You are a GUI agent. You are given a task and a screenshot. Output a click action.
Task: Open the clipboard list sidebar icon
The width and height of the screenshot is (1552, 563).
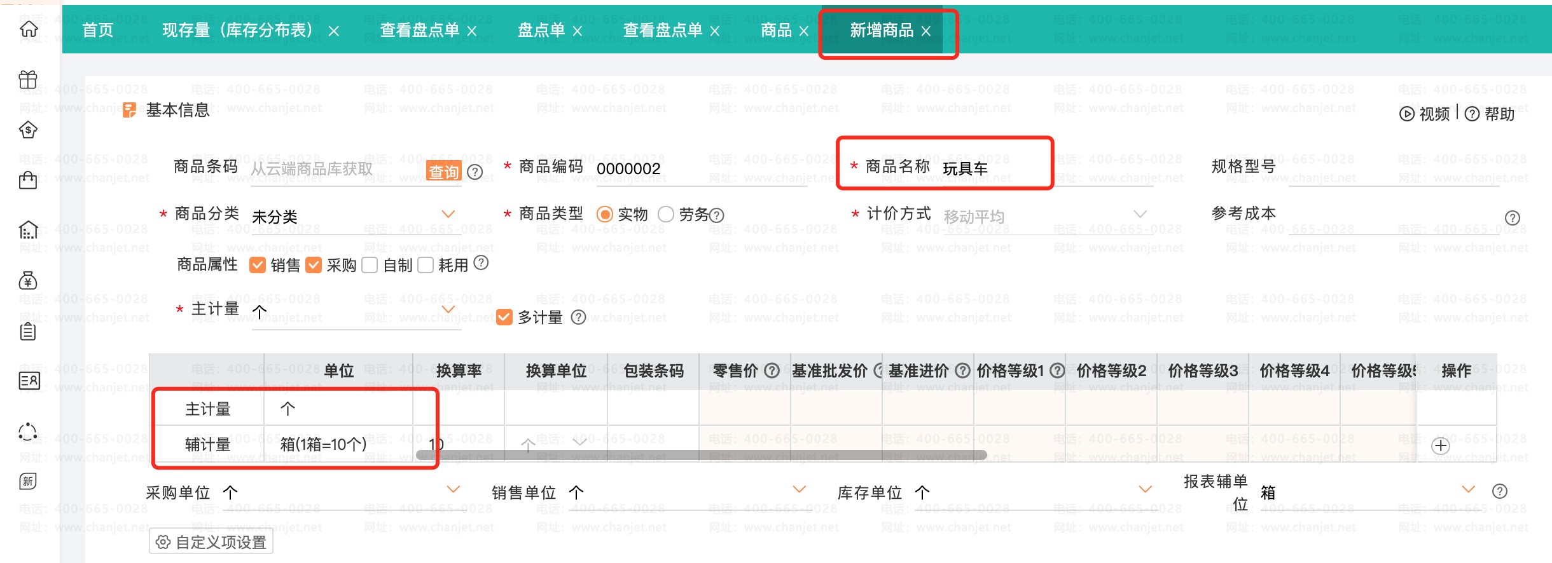(x=28, y=331)
